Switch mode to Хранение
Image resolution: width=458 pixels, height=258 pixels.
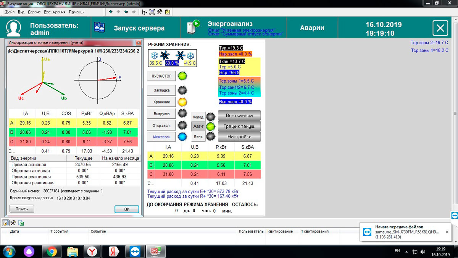point(161,102)
